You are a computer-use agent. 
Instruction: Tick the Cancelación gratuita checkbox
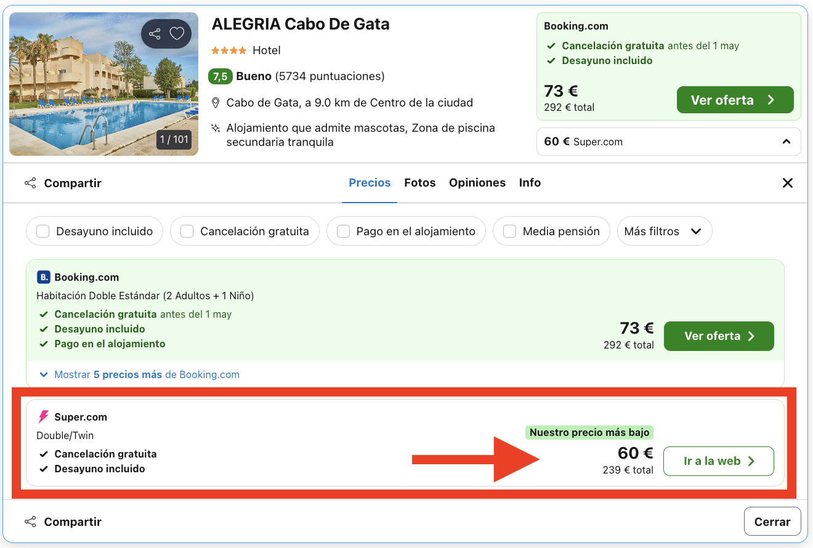click(x=187, y=232)
